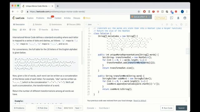Click the LeetCode logo

[18, 18]
